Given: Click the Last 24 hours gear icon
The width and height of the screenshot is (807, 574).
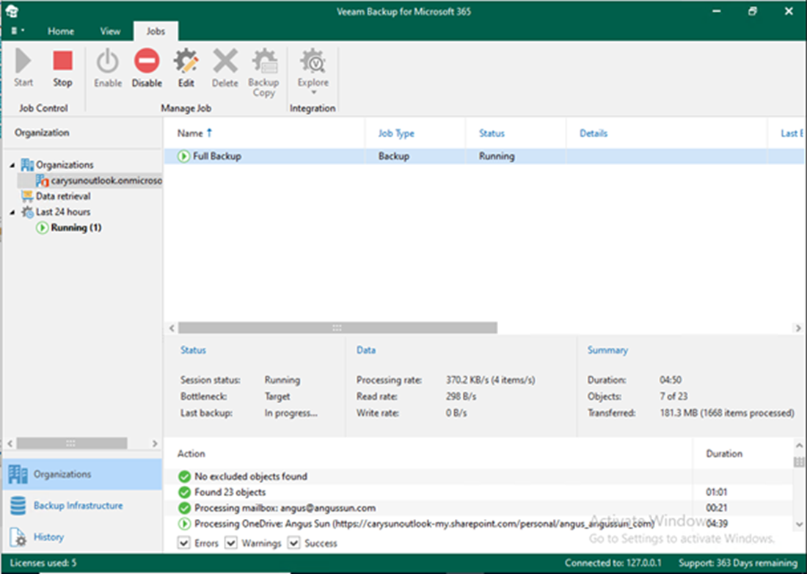Looking at the screenshot, I should tap(26, 211).
